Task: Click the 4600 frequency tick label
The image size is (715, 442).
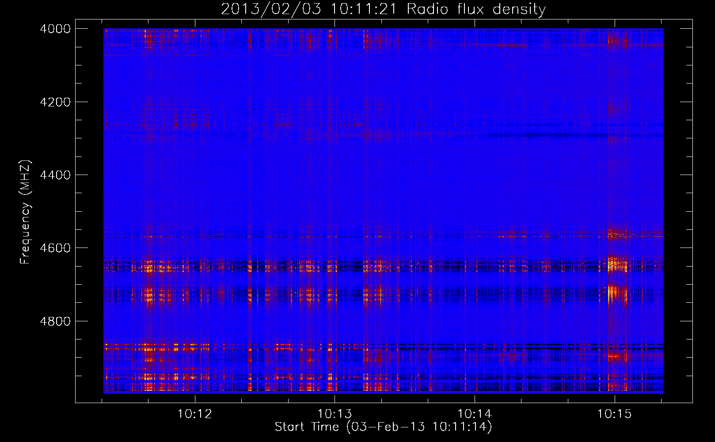Action: click(x=55, y=248)
